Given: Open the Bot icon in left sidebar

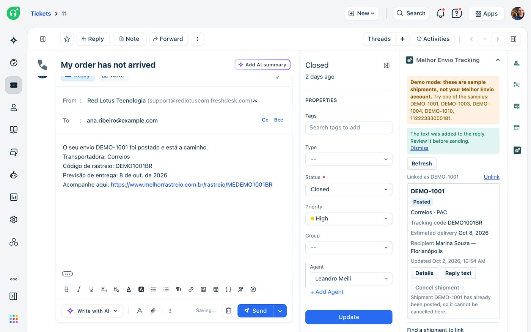Looking at the screenshot, I should point(14,175).
